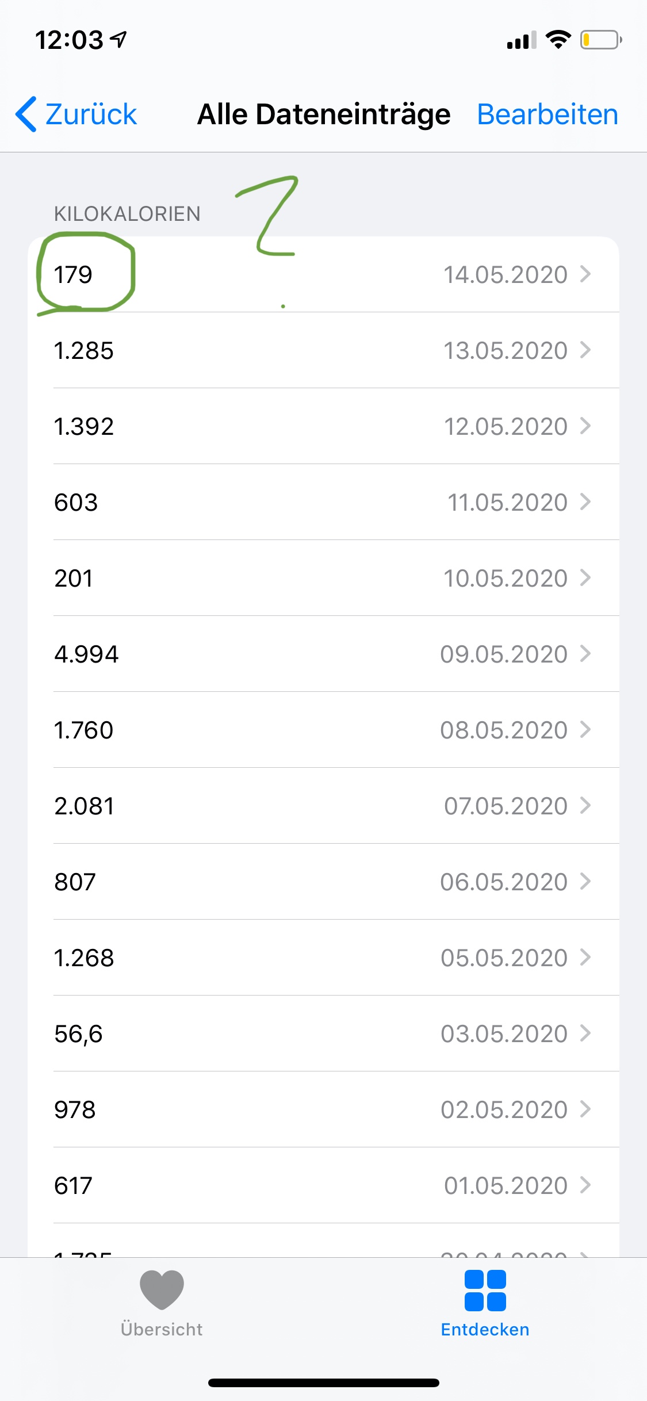Screen dimensions: 647x1401
Task: Open the Übersicht tab
Action: point(162,1302)
